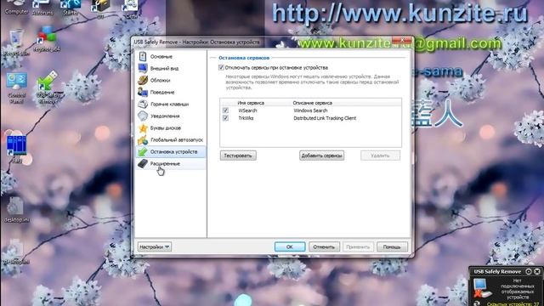
Task: Select the Глобальный автозапуск icon
Action: [x=143, y=139]
